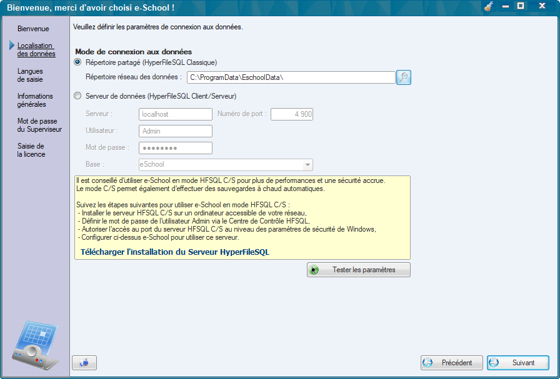Maximize the e-School setup window
The width and height of the screenshot is (560, 379).
[521, 6]
